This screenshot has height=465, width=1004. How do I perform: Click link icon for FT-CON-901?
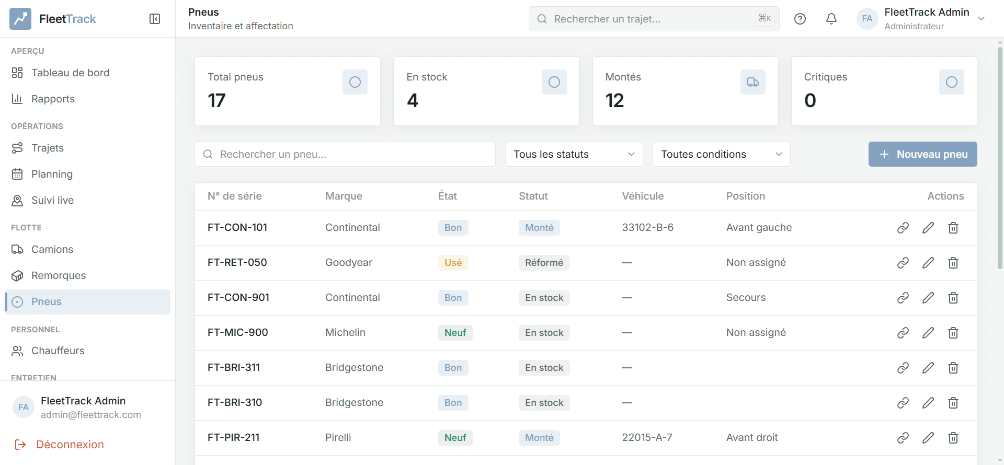(903, 298)
